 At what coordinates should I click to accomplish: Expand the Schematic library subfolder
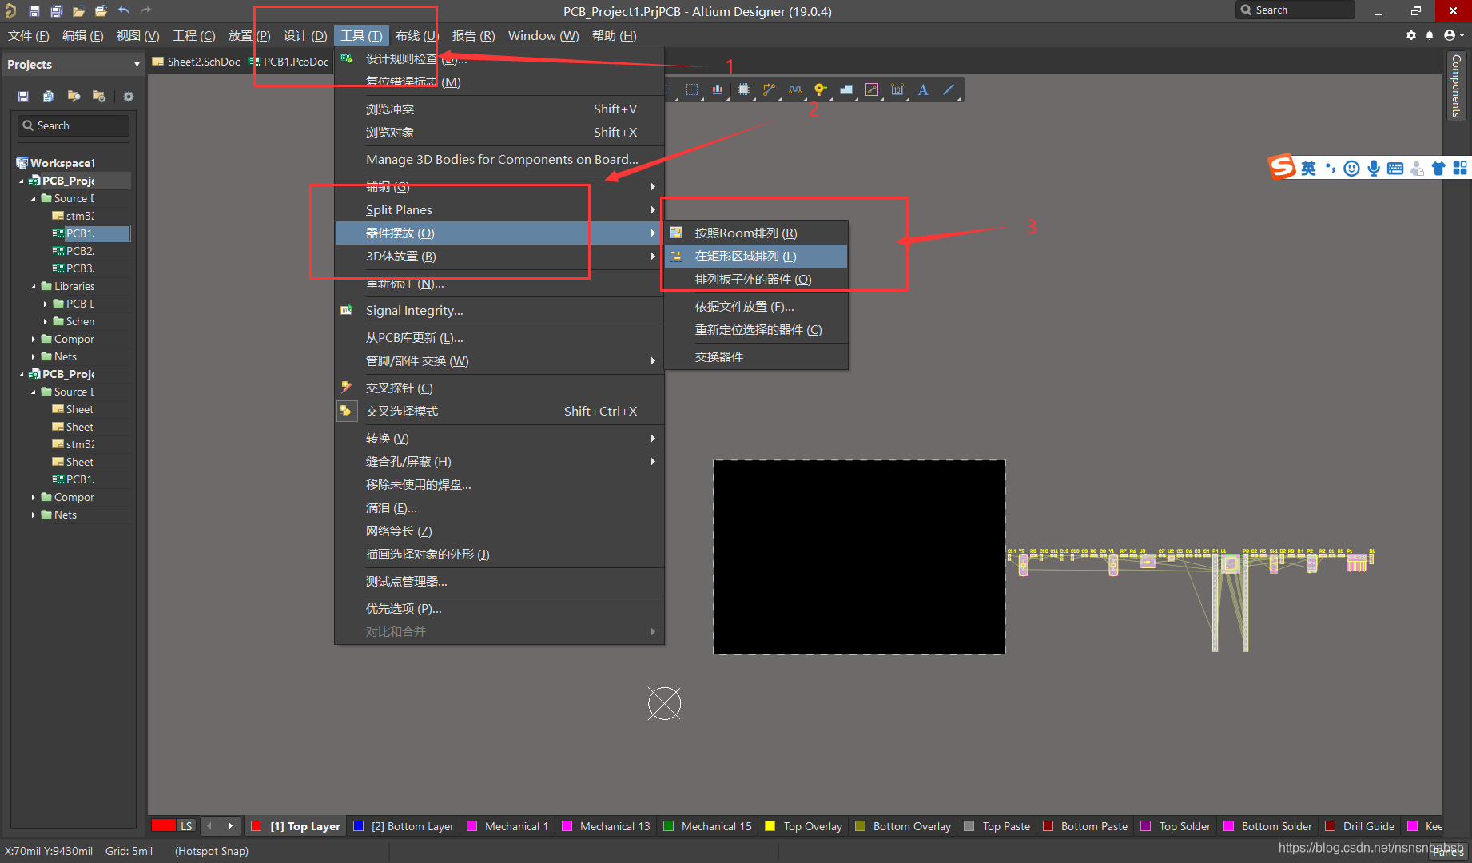[x=46, y=321]
